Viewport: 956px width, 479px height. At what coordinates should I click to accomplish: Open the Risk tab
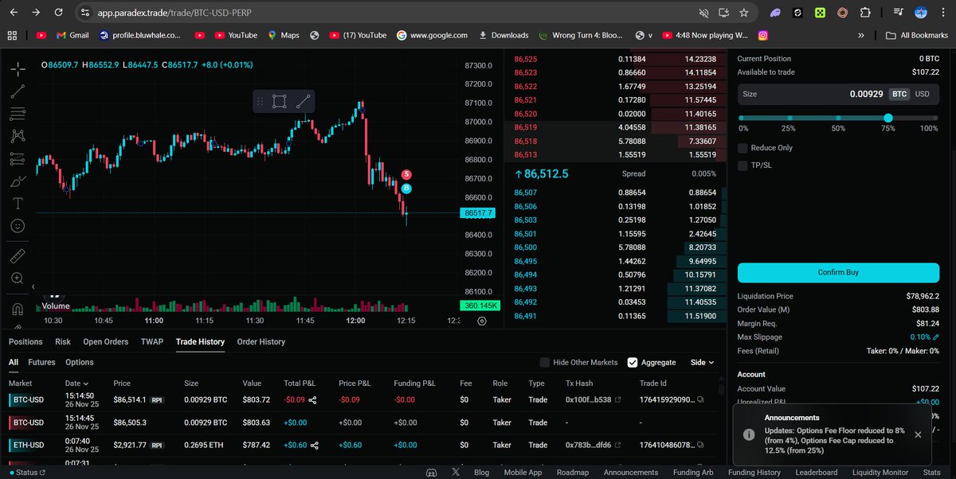point(63,341)
